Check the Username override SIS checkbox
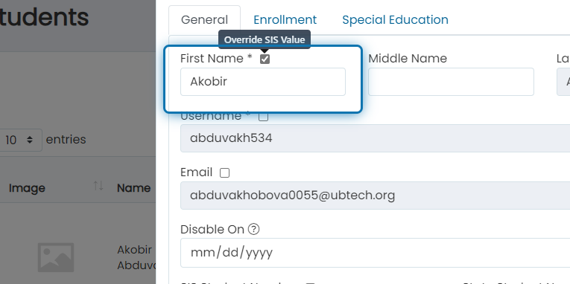This screenshot has height=284, width=570. (x=264, y=116)
